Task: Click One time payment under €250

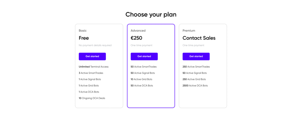Action: tap(142, 45)
